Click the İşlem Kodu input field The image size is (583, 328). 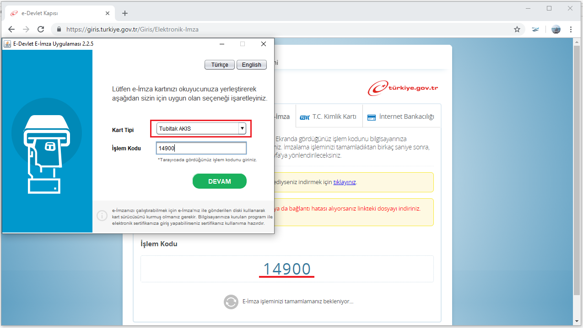point(201,148)
